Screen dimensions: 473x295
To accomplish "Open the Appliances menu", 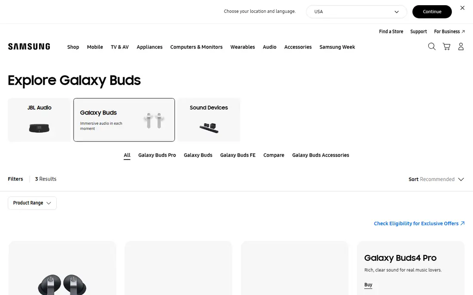I will tap(150, 47).
